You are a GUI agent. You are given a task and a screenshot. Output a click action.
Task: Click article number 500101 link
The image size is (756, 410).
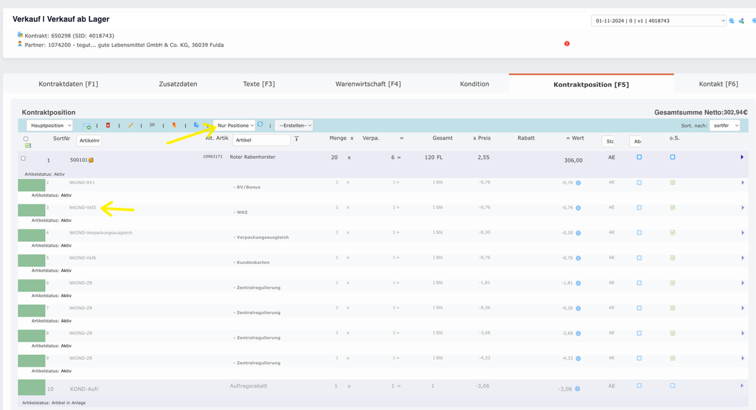pyautogui.click(x=79, y=160)
